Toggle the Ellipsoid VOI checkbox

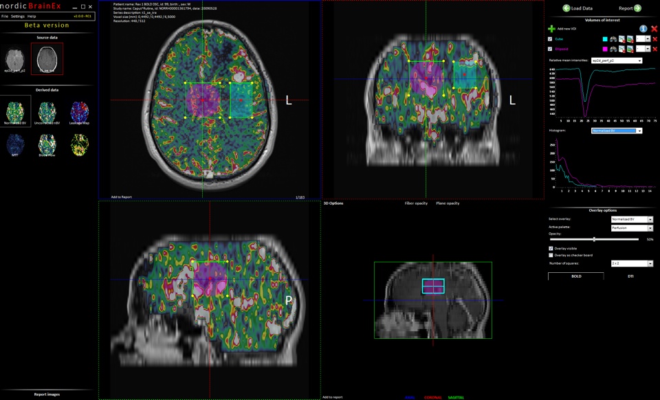[x=550, y=49]
